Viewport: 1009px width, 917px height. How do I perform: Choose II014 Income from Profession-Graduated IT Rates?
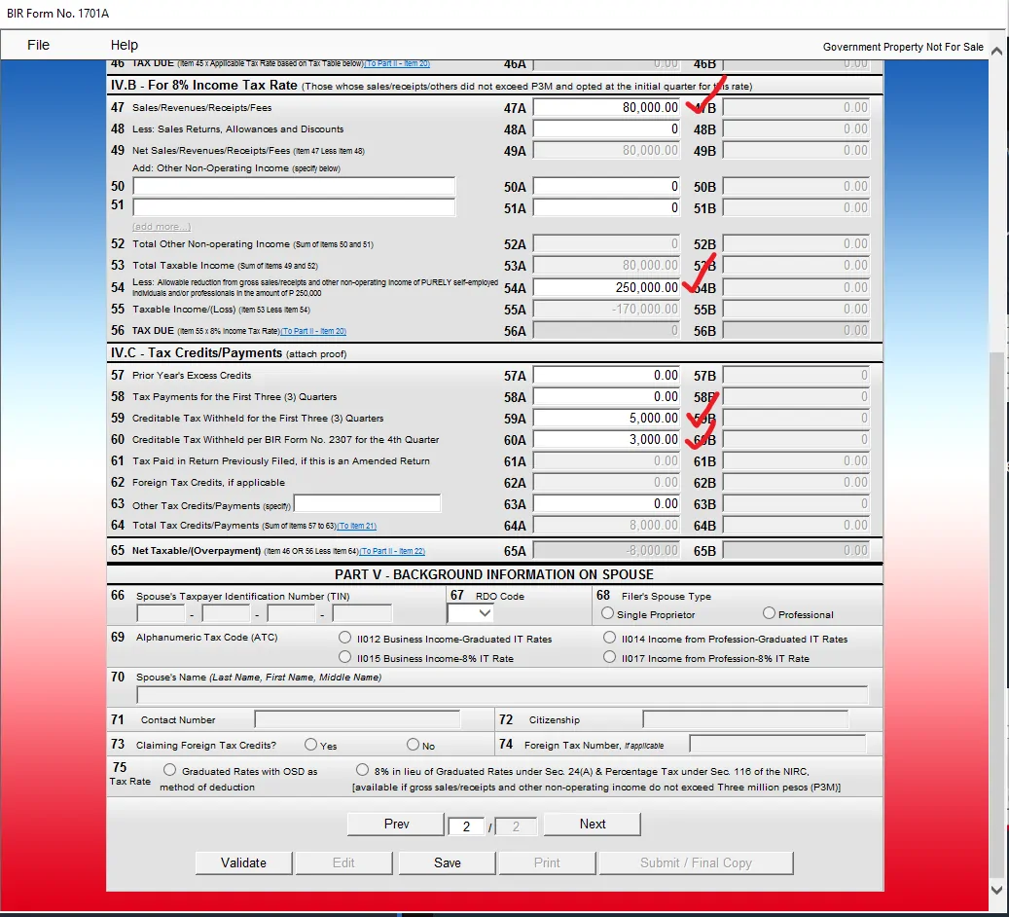point(609,638)
